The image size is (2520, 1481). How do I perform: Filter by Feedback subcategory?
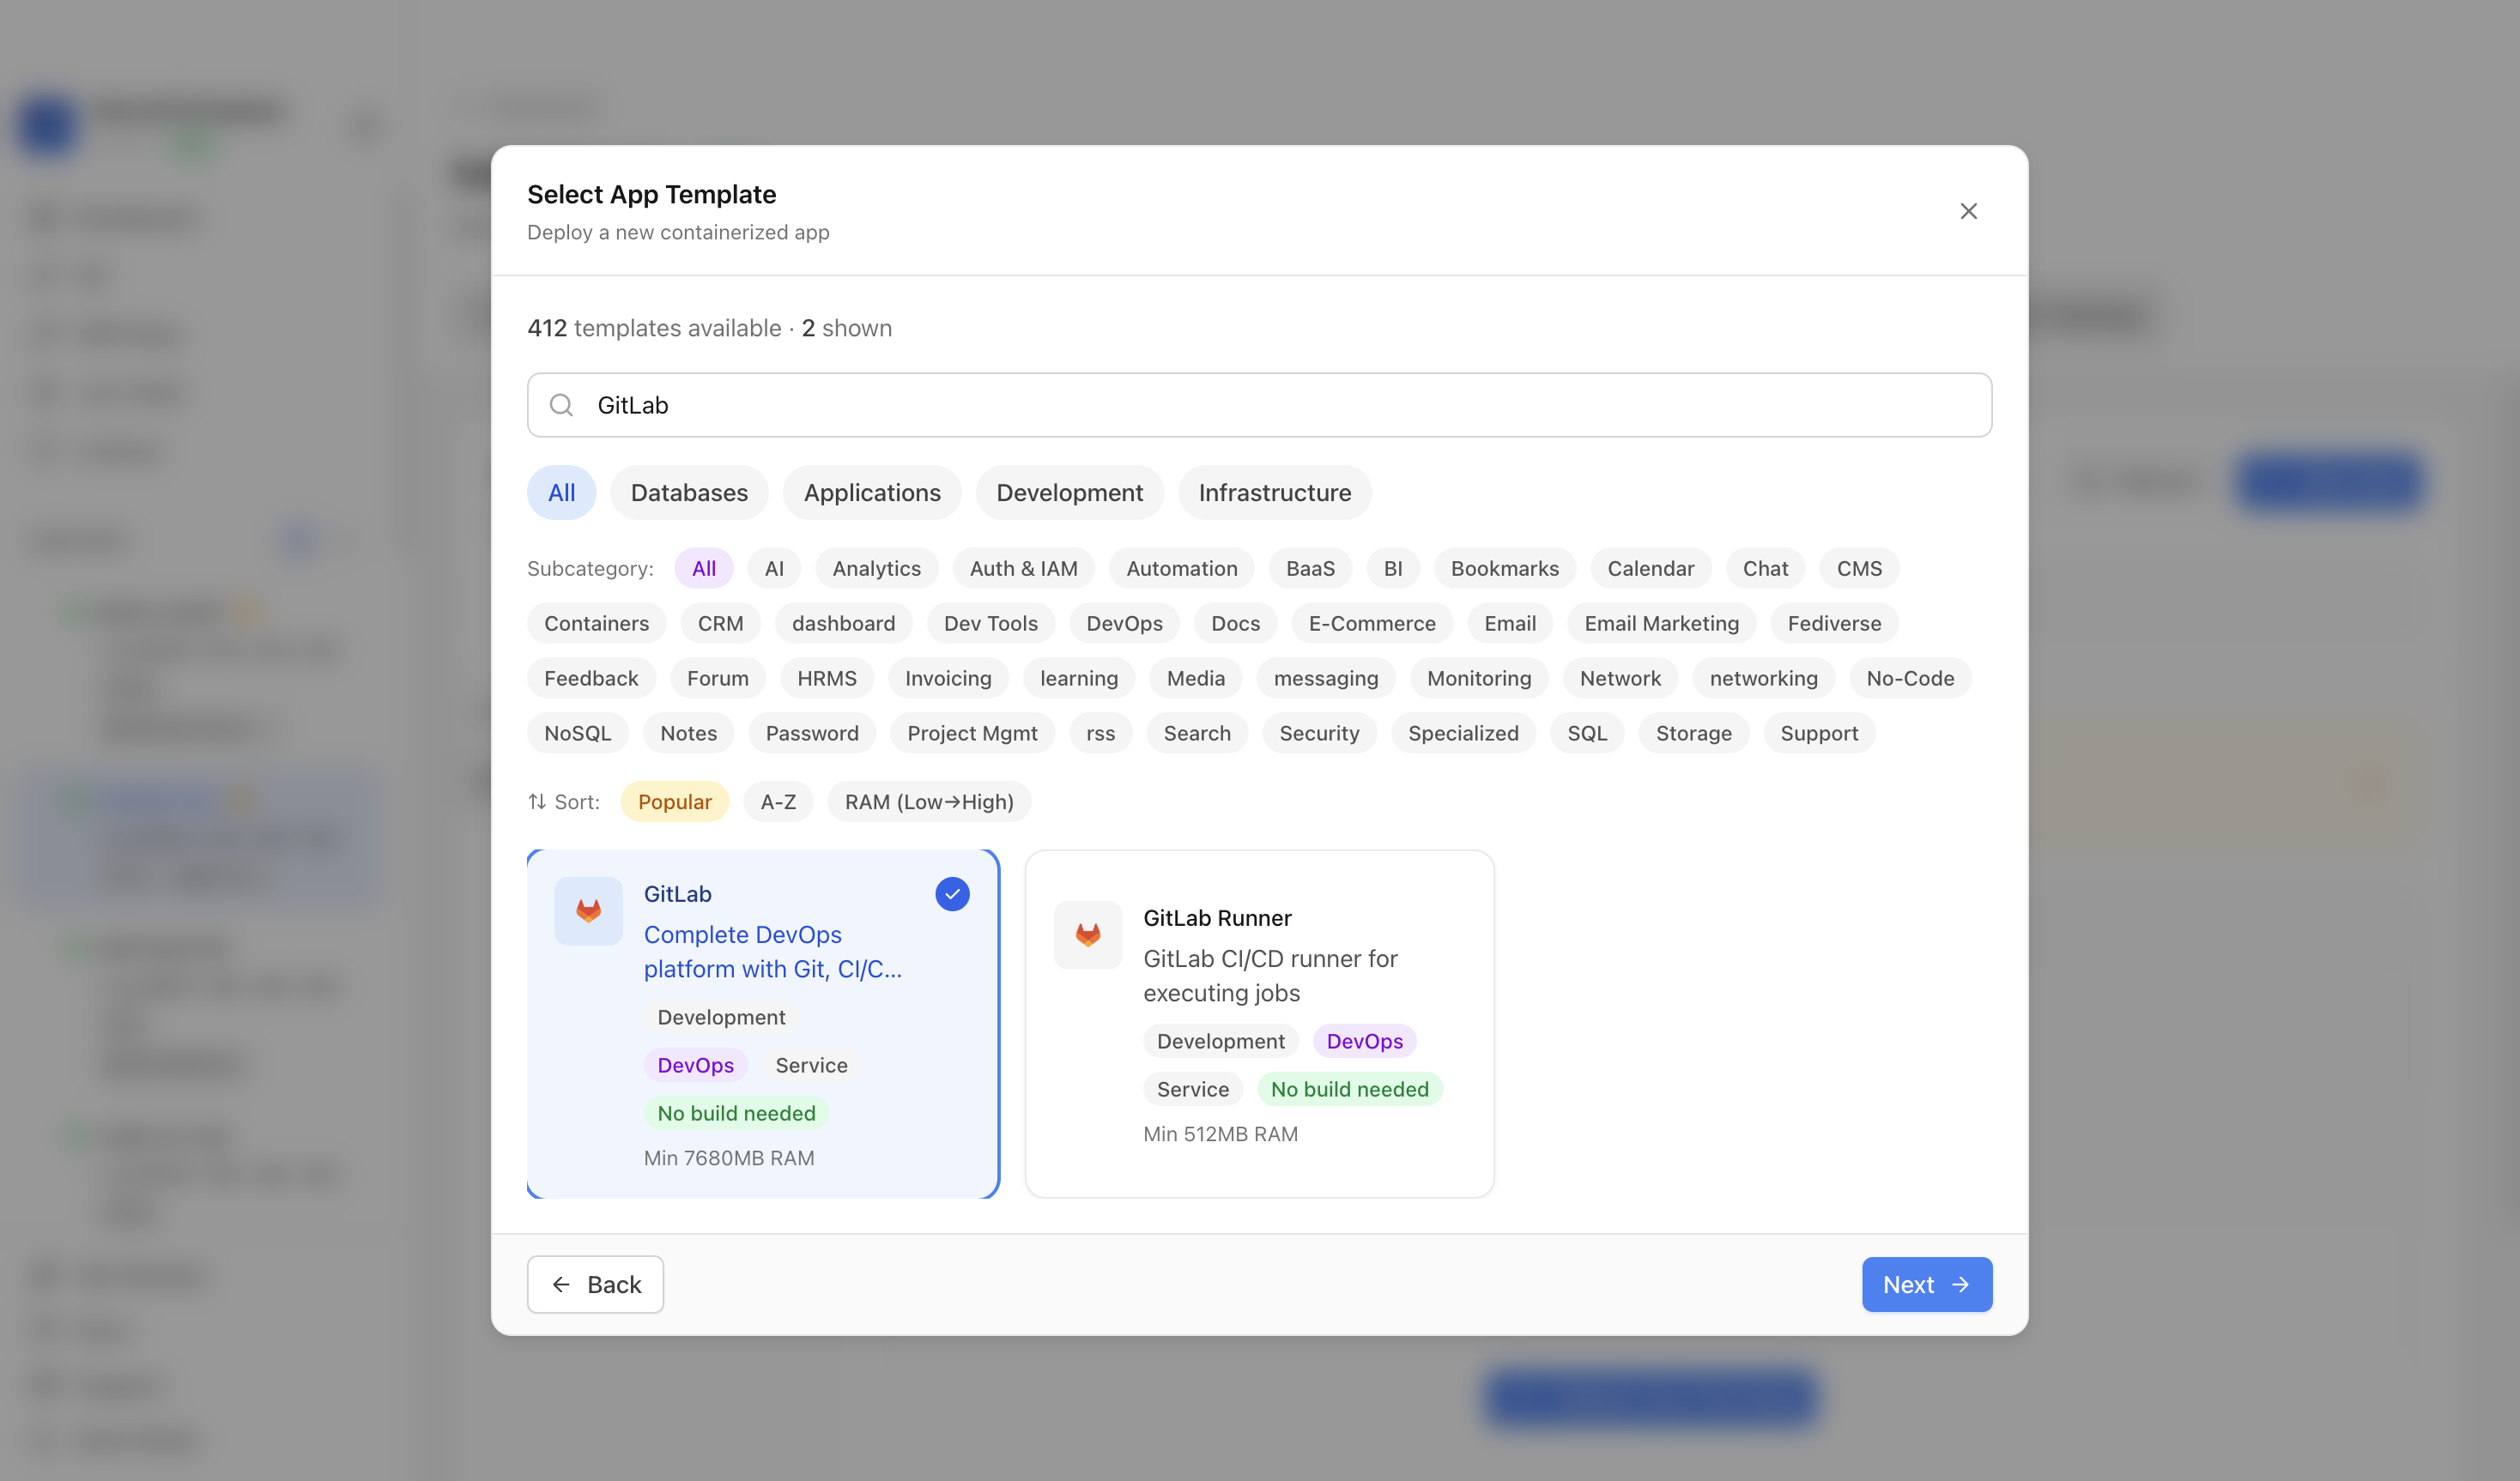click(591, 678)
